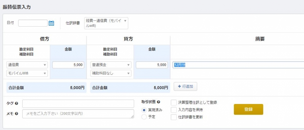Click the 貸方 column header
Screen dimensions: 304x130
coord(128,39)
